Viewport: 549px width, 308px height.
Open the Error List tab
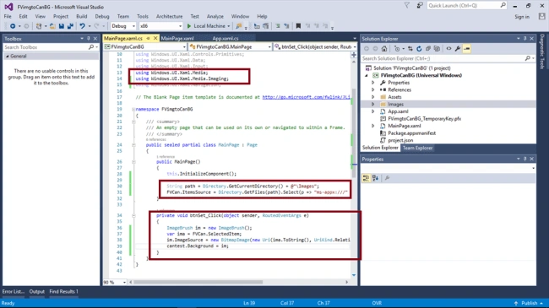tap(14, 291)
